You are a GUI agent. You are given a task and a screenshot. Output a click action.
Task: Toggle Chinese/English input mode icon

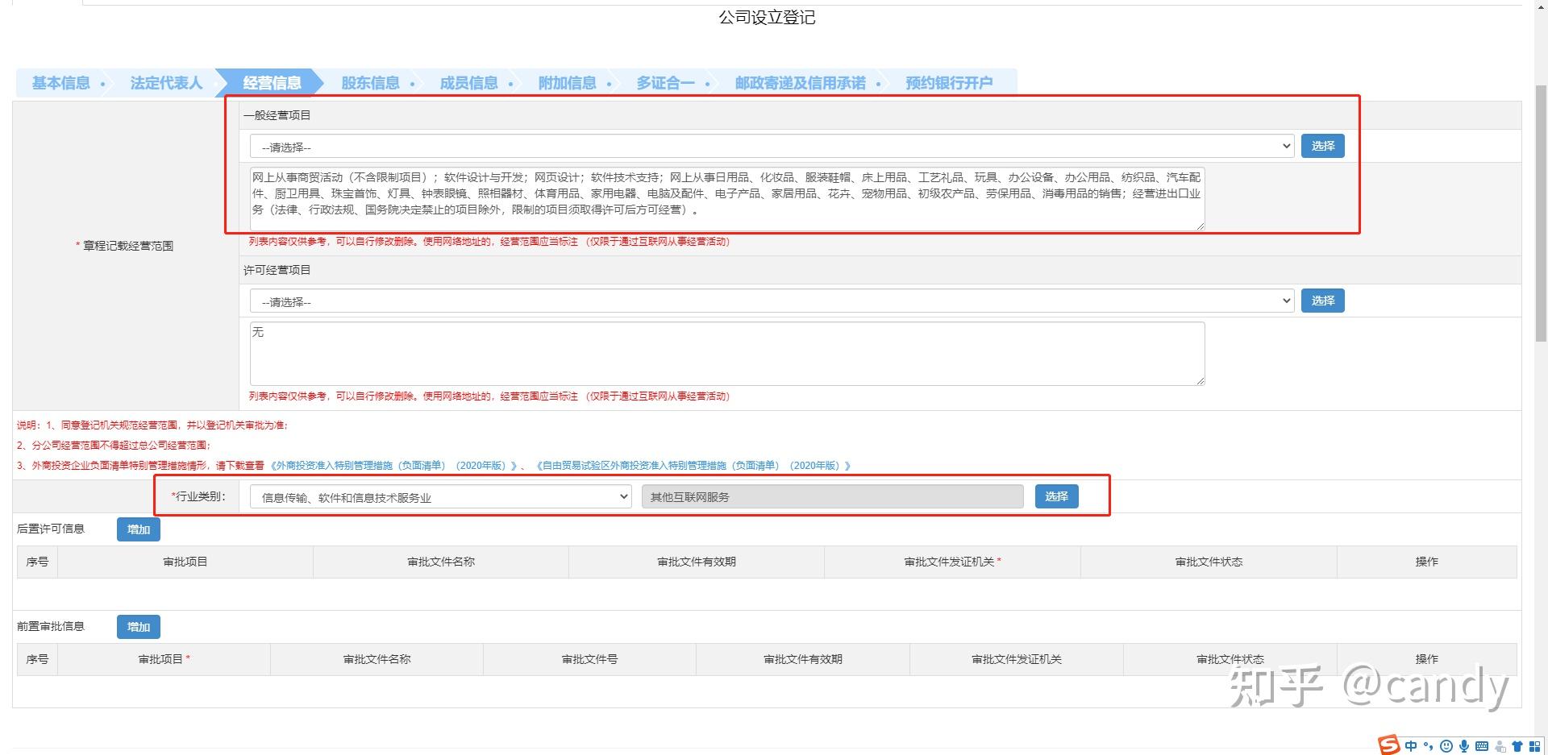(1411, 745)
